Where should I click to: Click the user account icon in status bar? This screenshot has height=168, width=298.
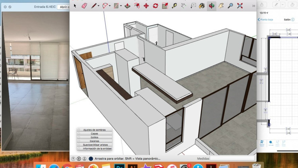[85, 158]
